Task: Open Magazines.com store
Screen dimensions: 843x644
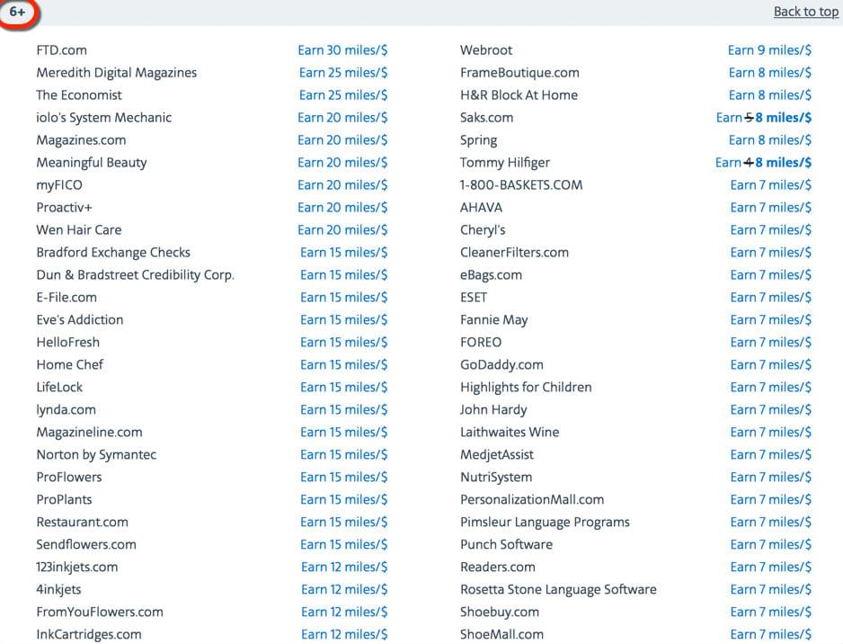Action: [81, 140]
